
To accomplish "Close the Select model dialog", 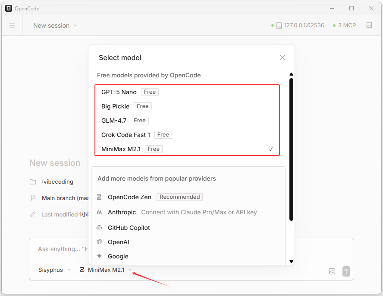I will point(283,57).
